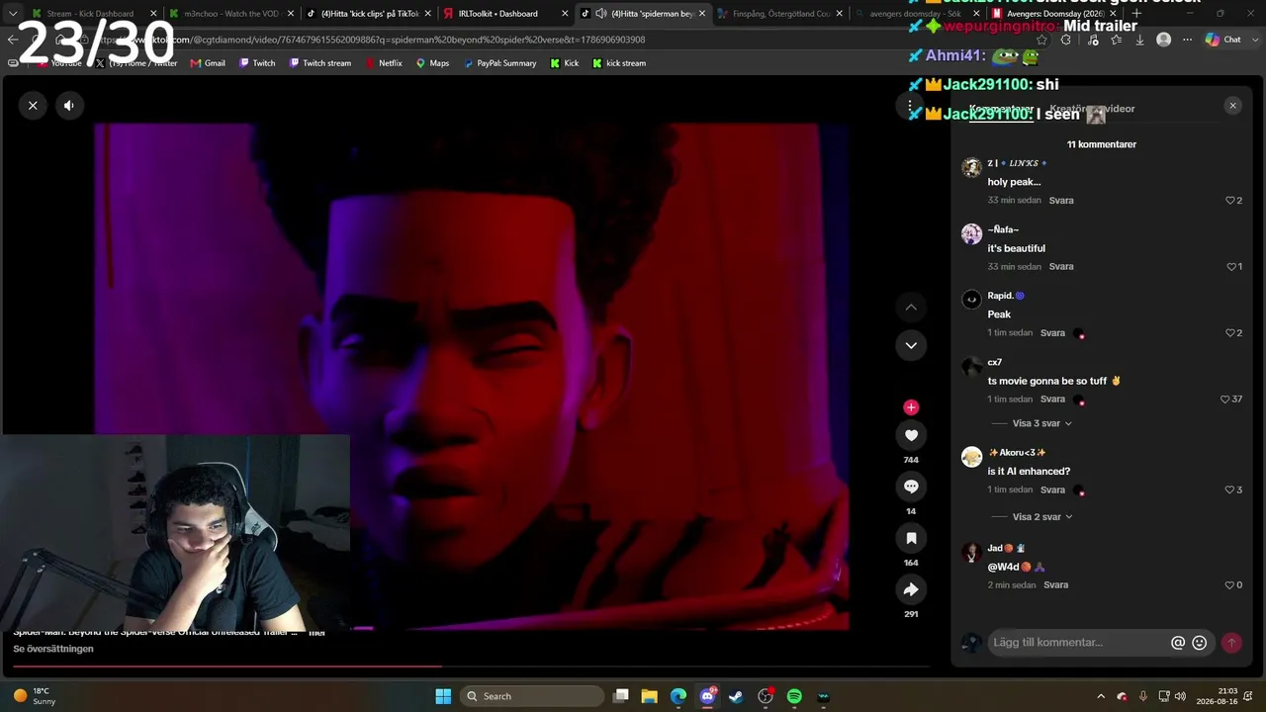Expand 'Visa 3 svar' replies
Image resolution: width=1266 pixels, height=712 pixels.
(1041, 423)
